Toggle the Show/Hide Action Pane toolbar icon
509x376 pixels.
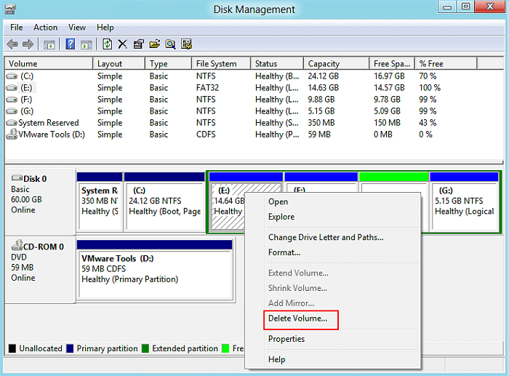click(87, 44)
